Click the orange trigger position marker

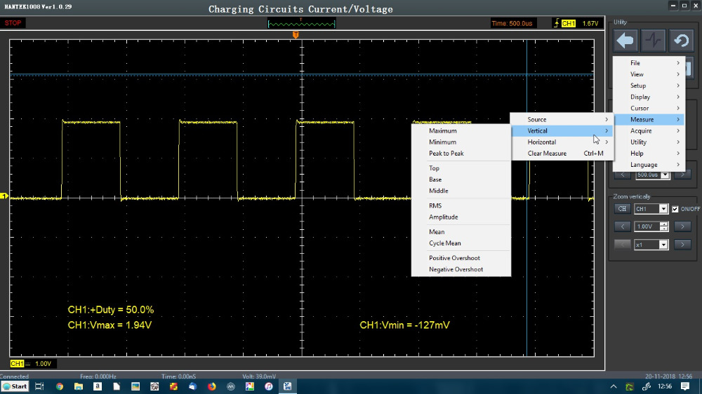296,34
